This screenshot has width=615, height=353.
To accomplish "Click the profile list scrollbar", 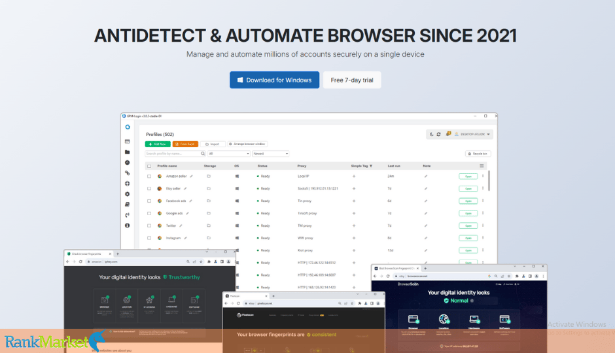I will 489,181.
